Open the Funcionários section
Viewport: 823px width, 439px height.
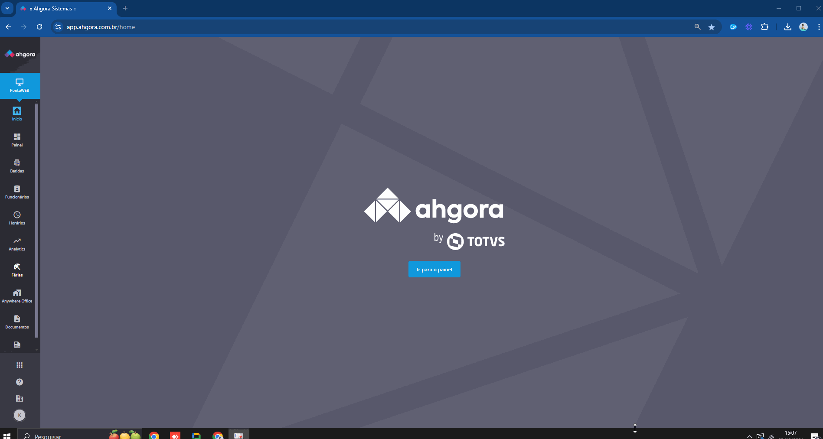17,192
